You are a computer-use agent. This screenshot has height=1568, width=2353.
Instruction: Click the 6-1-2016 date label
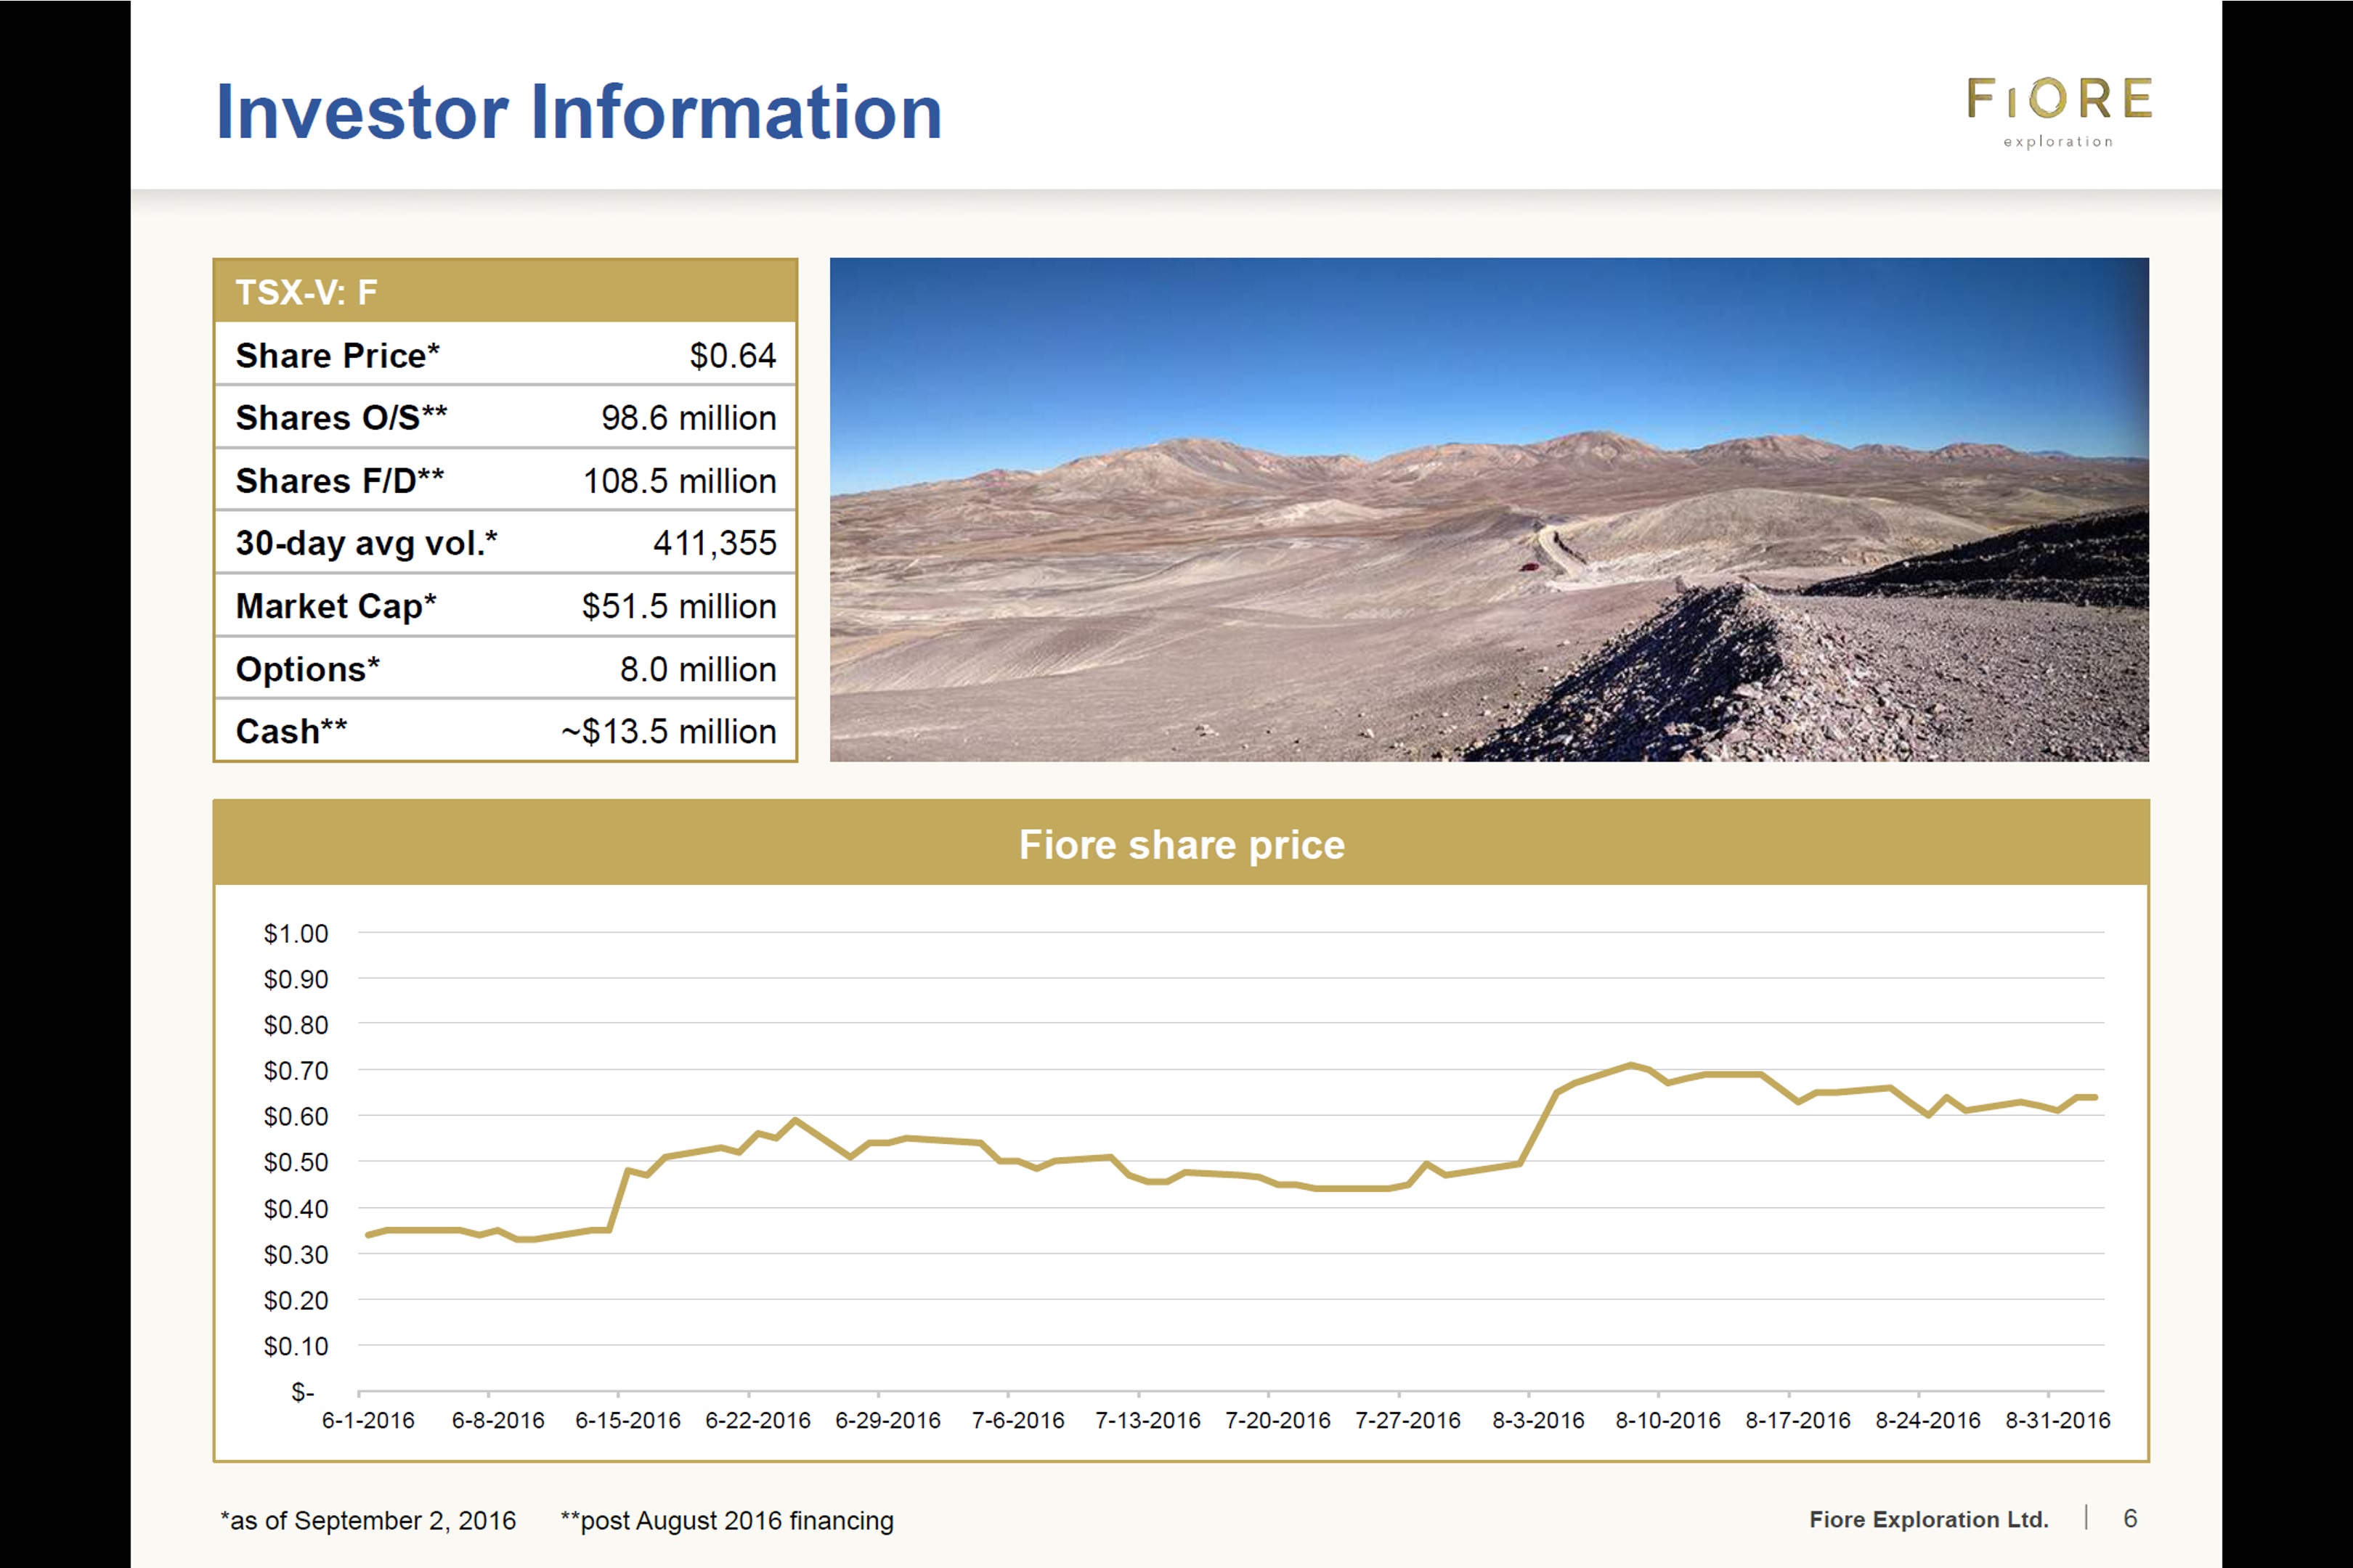pos(368,1420)
